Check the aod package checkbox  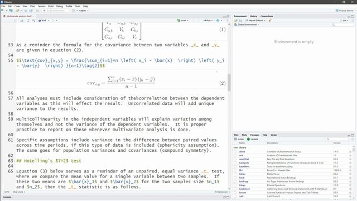click(235, 155)
